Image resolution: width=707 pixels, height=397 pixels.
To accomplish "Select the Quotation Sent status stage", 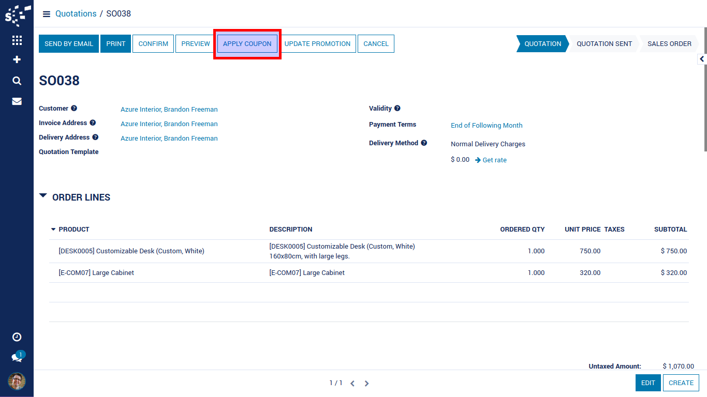I will click(x=604, y=44).
